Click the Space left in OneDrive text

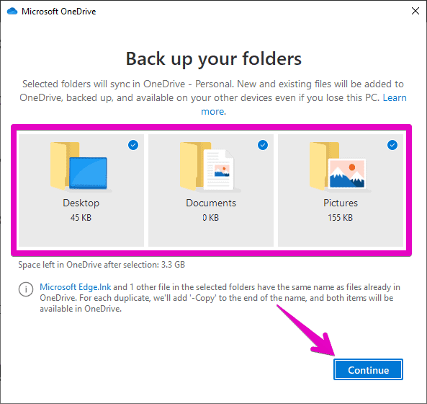102,265
